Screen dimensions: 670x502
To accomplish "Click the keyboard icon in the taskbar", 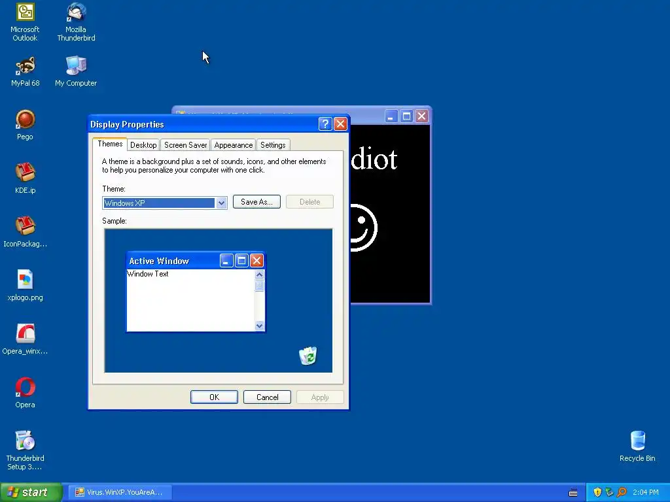I will click(x=573, y=493).
